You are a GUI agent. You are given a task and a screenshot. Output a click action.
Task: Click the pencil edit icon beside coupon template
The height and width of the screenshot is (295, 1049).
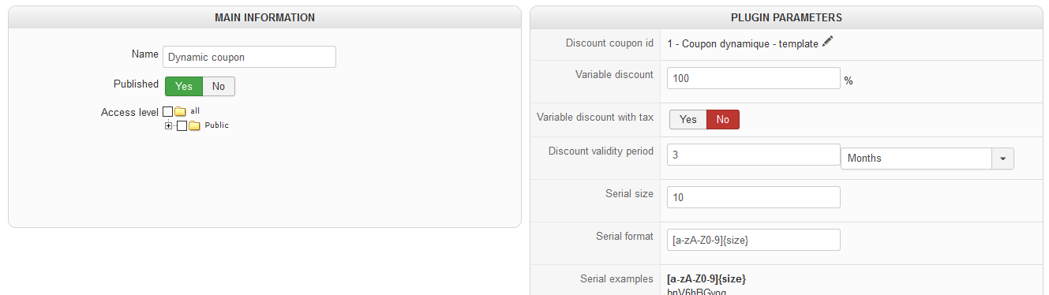[x=827, y=43]
